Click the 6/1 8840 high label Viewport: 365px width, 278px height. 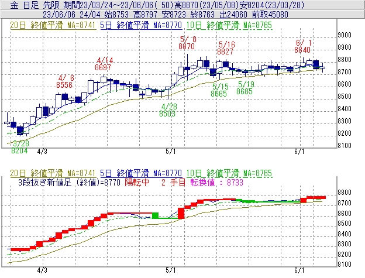(x=302, y=46)
